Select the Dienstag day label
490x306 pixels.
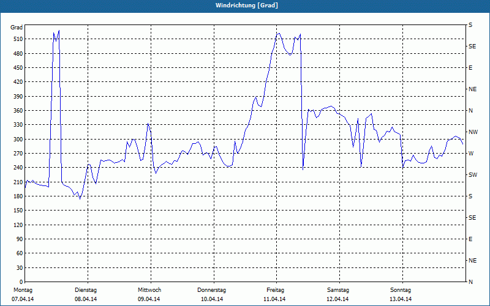tap(86, 290)
